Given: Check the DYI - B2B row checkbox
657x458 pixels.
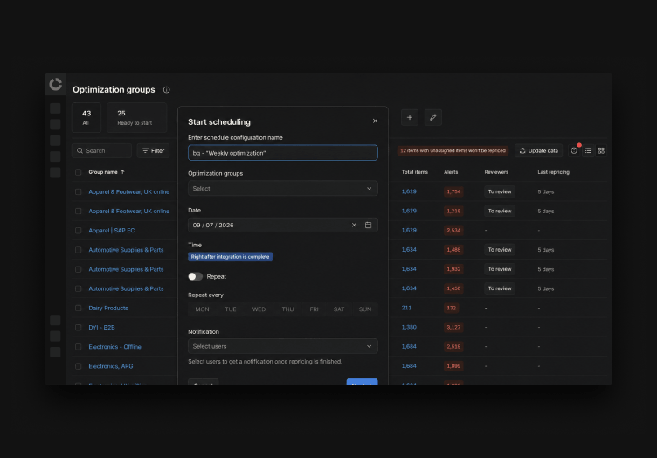Looking at the screenshot, I should (x=79, y=327).
